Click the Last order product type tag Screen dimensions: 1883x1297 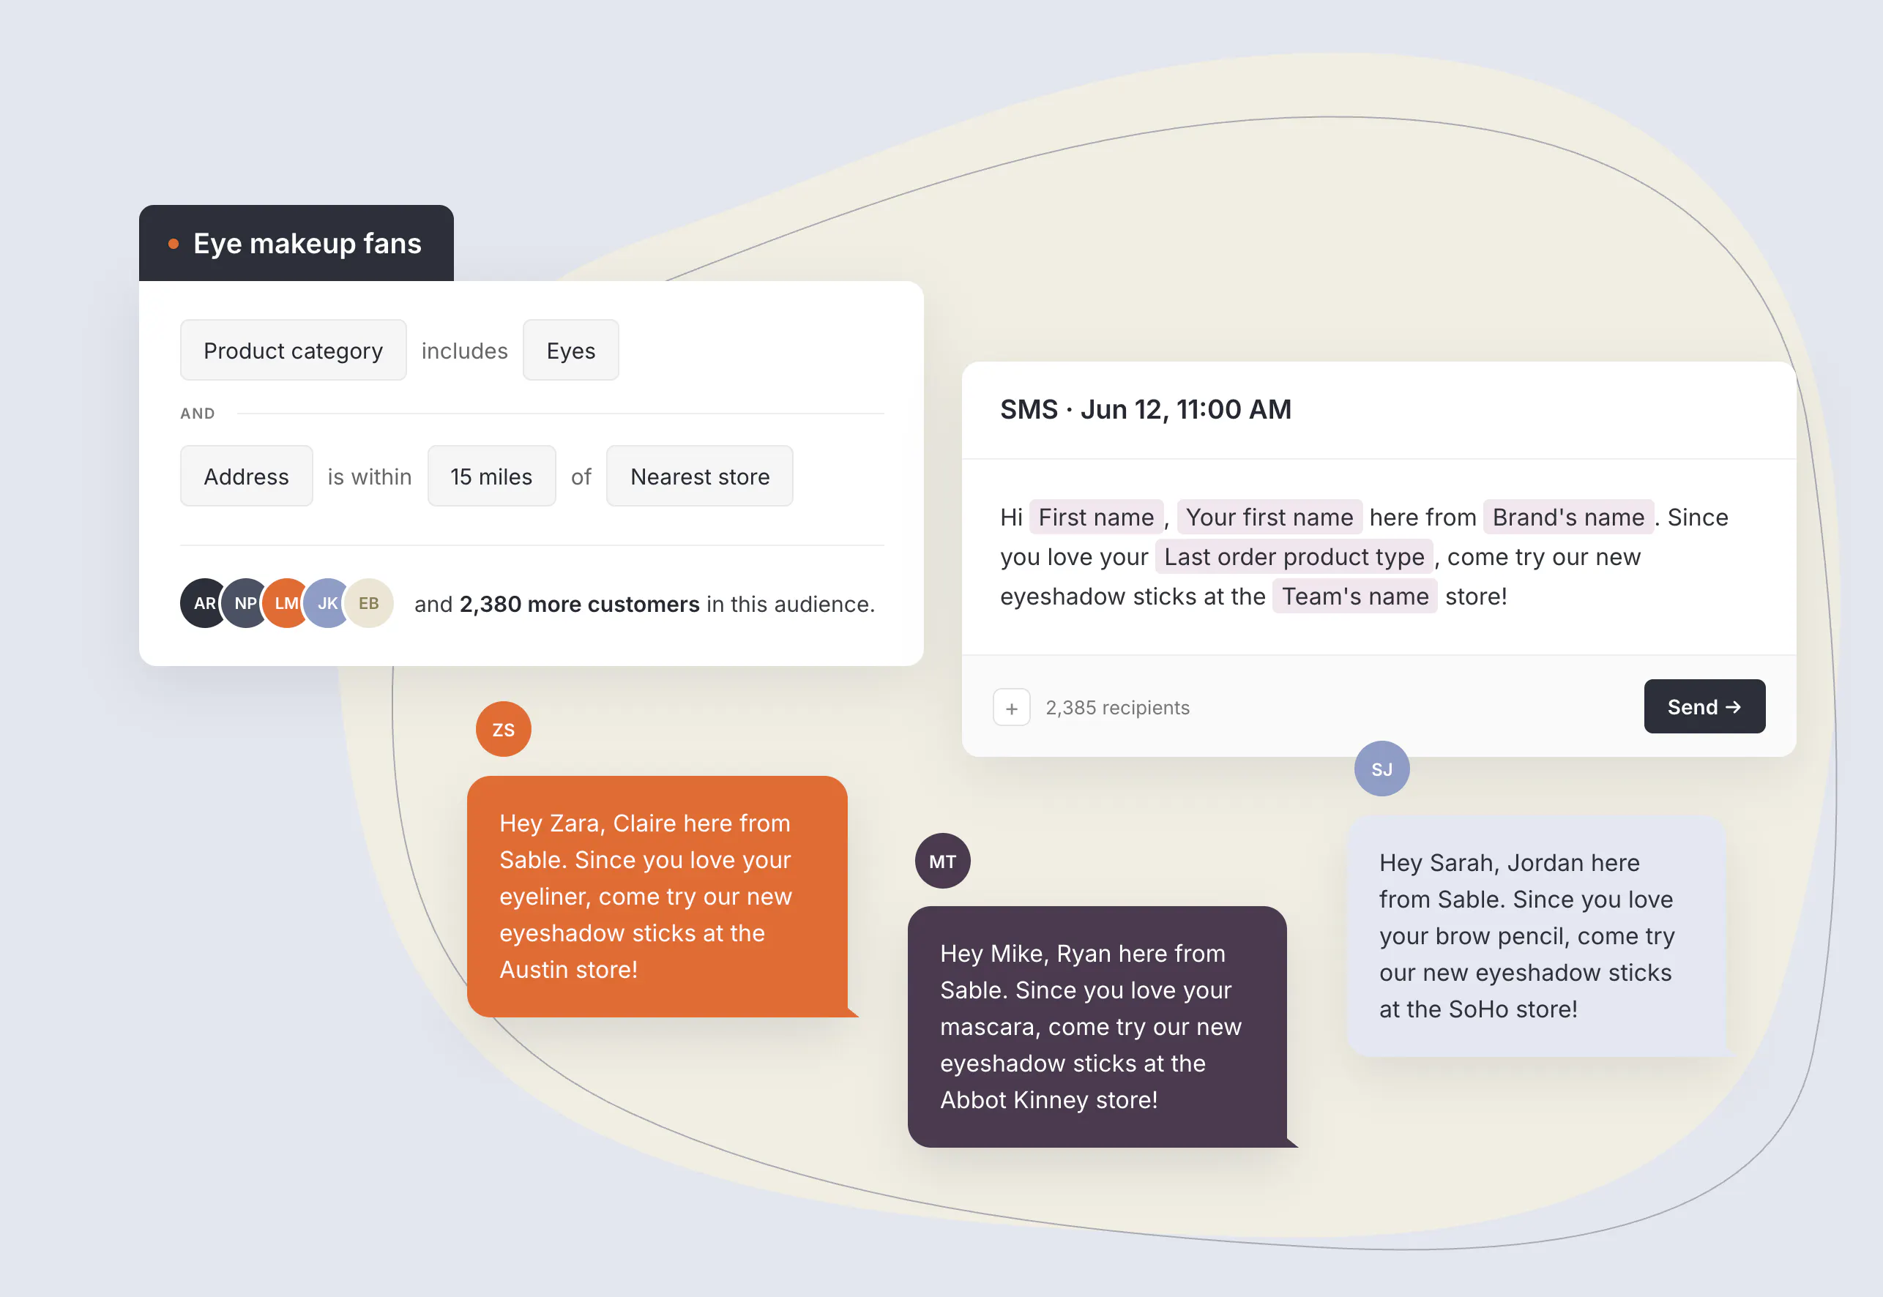(x=1294, y=557)
